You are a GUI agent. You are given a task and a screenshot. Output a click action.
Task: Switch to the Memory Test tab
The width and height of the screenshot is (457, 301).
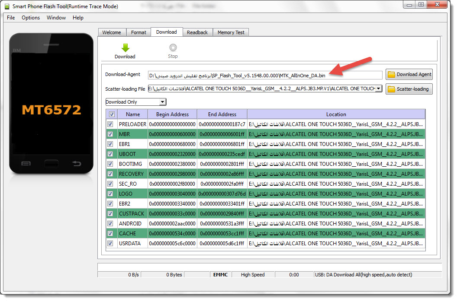(x=231, y=32)
